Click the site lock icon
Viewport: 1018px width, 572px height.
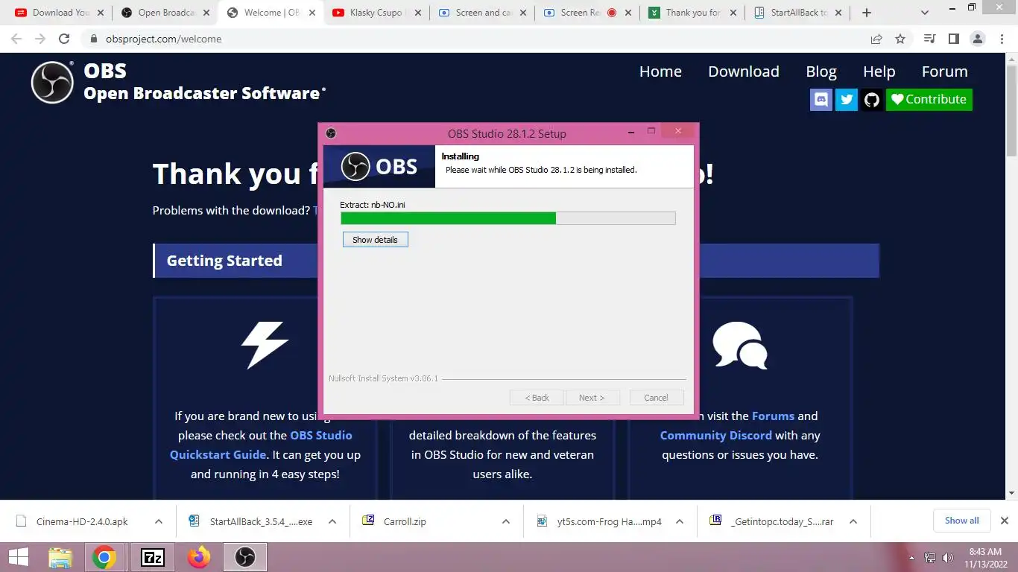click(x=93, y=39)
